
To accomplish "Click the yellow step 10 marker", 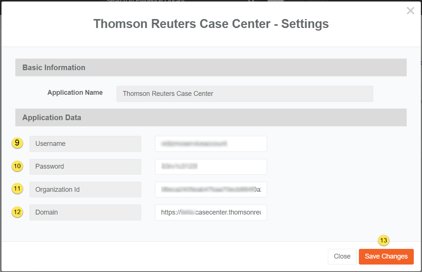I will pos(17,166).
